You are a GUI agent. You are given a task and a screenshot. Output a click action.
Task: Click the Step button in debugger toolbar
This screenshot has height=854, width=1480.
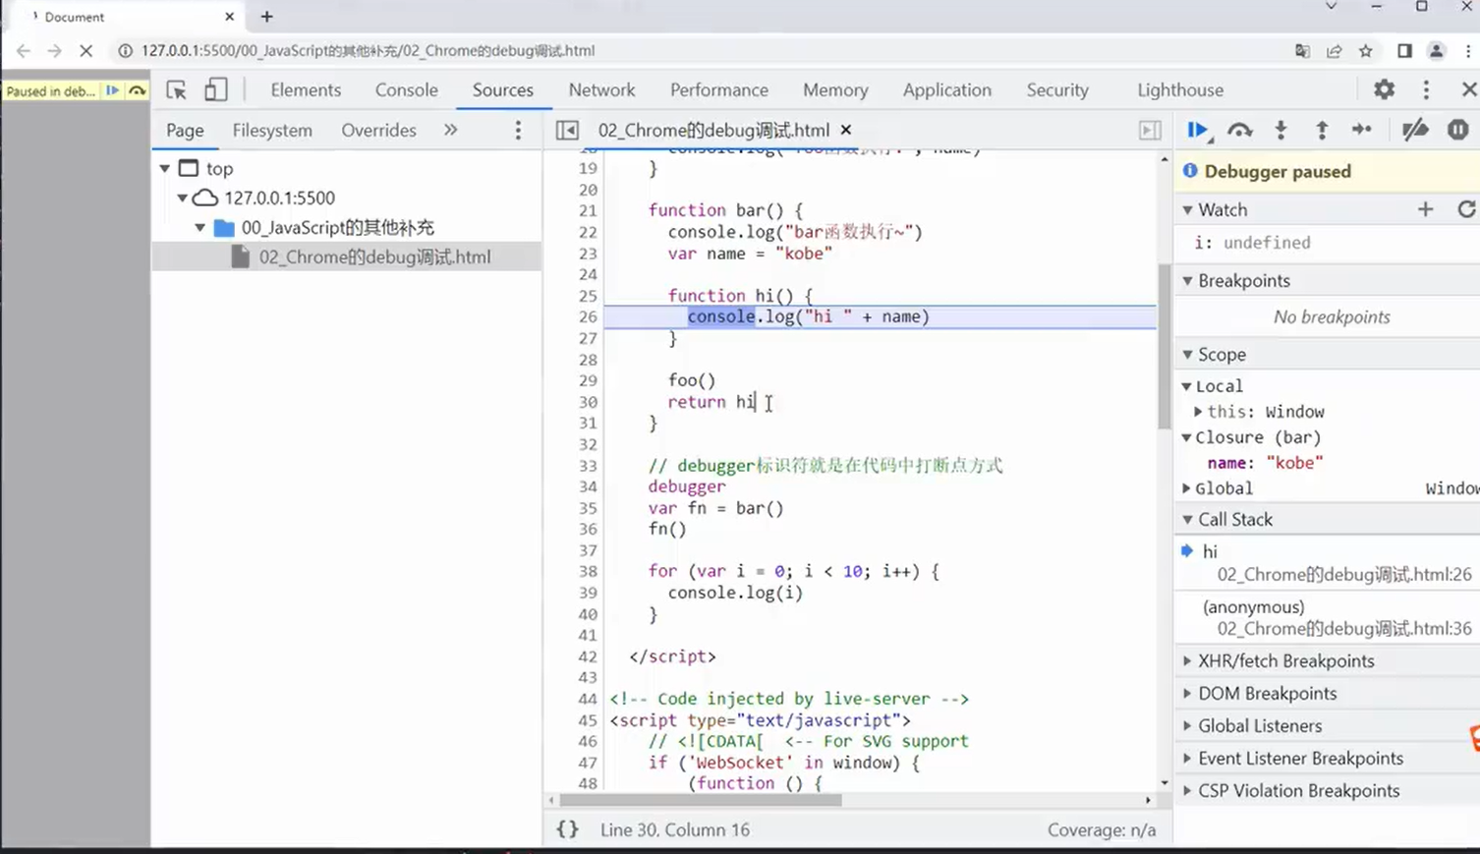point(1362,130)
